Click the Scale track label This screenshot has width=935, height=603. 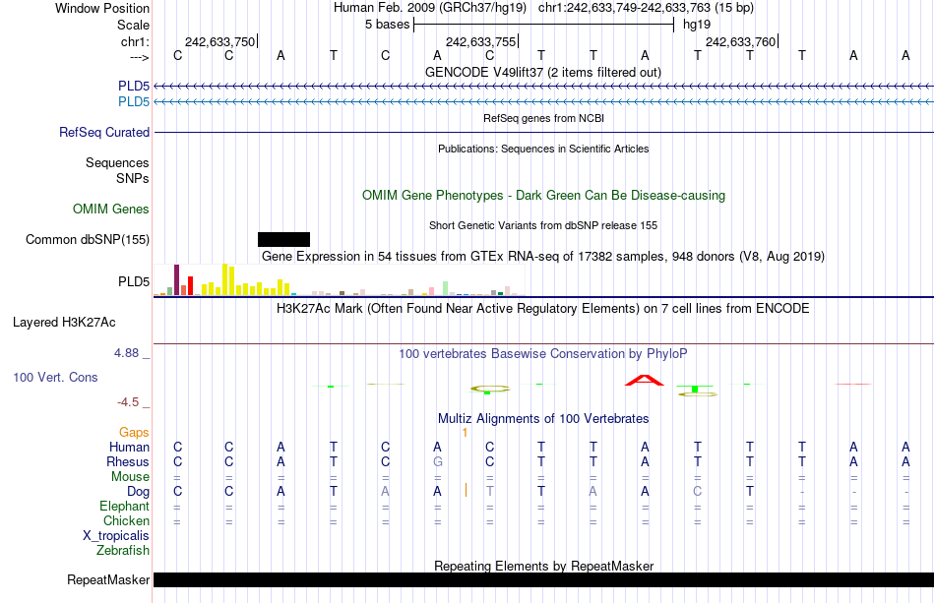pos(133,25)
